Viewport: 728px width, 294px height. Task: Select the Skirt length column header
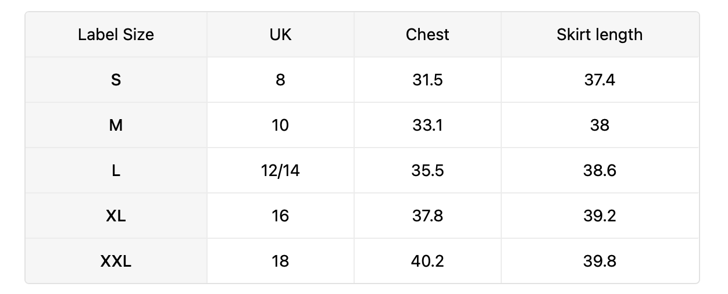coord(599,34)
